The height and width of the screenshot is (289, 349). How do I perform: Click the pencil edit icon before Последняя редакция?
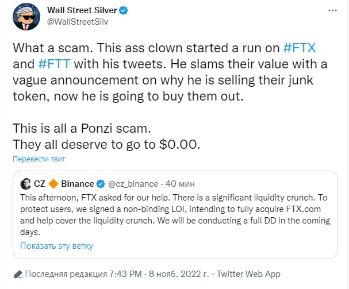[18, 274]
